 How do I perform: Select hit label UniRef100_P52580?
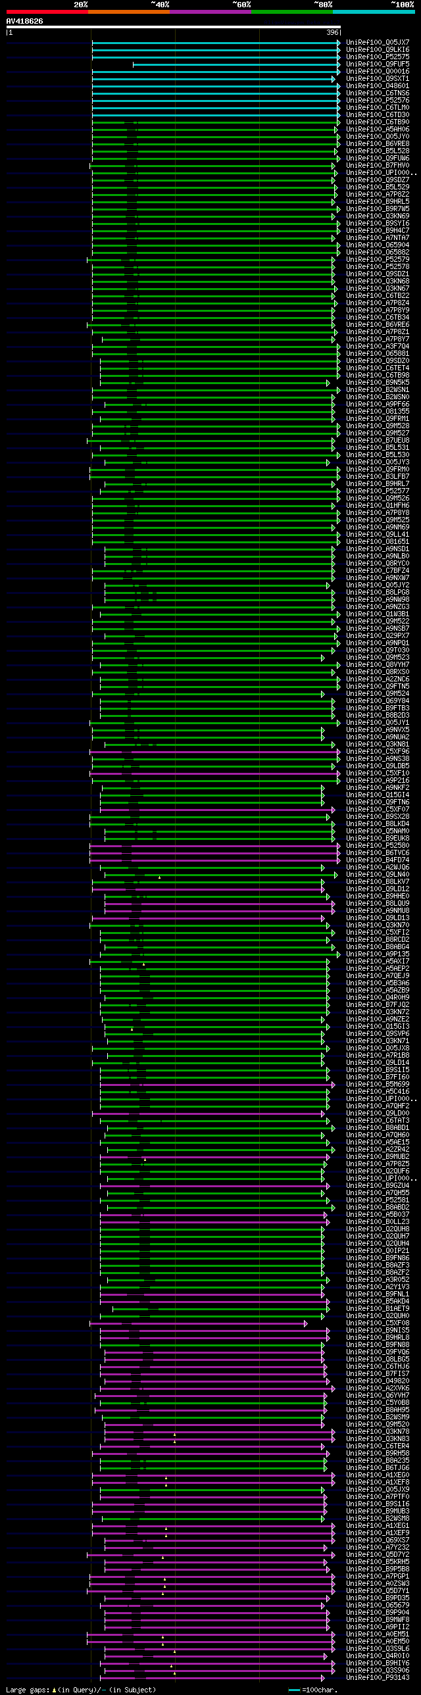[x=378, y=846]
